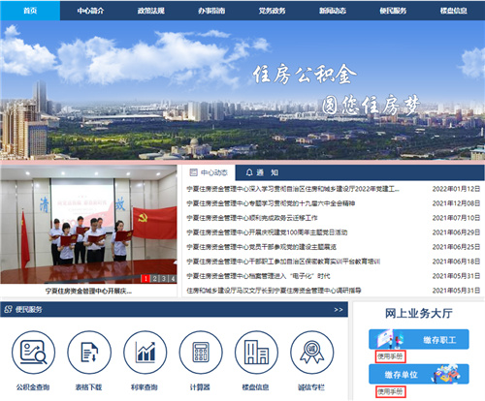Viewport: 485px width, 401px height.
Task: Open 使用手册 link under 缴存职工
Action: [x=390, y=356]
